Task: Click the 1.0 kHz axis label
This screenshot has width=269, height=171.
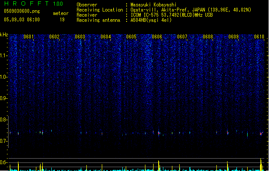Action: (x=4, y=77)
